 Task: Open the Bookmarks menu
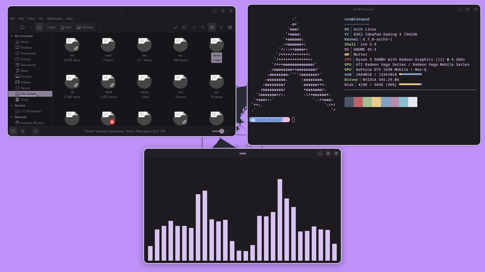tap(55, 19)
